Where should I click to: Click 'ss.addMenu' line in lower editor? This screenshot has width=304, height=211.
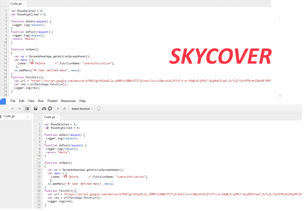tap(81, 184)
